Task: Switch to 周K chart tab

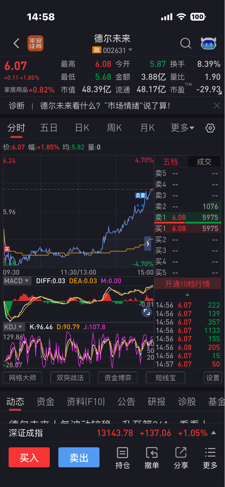Action: 114,128
